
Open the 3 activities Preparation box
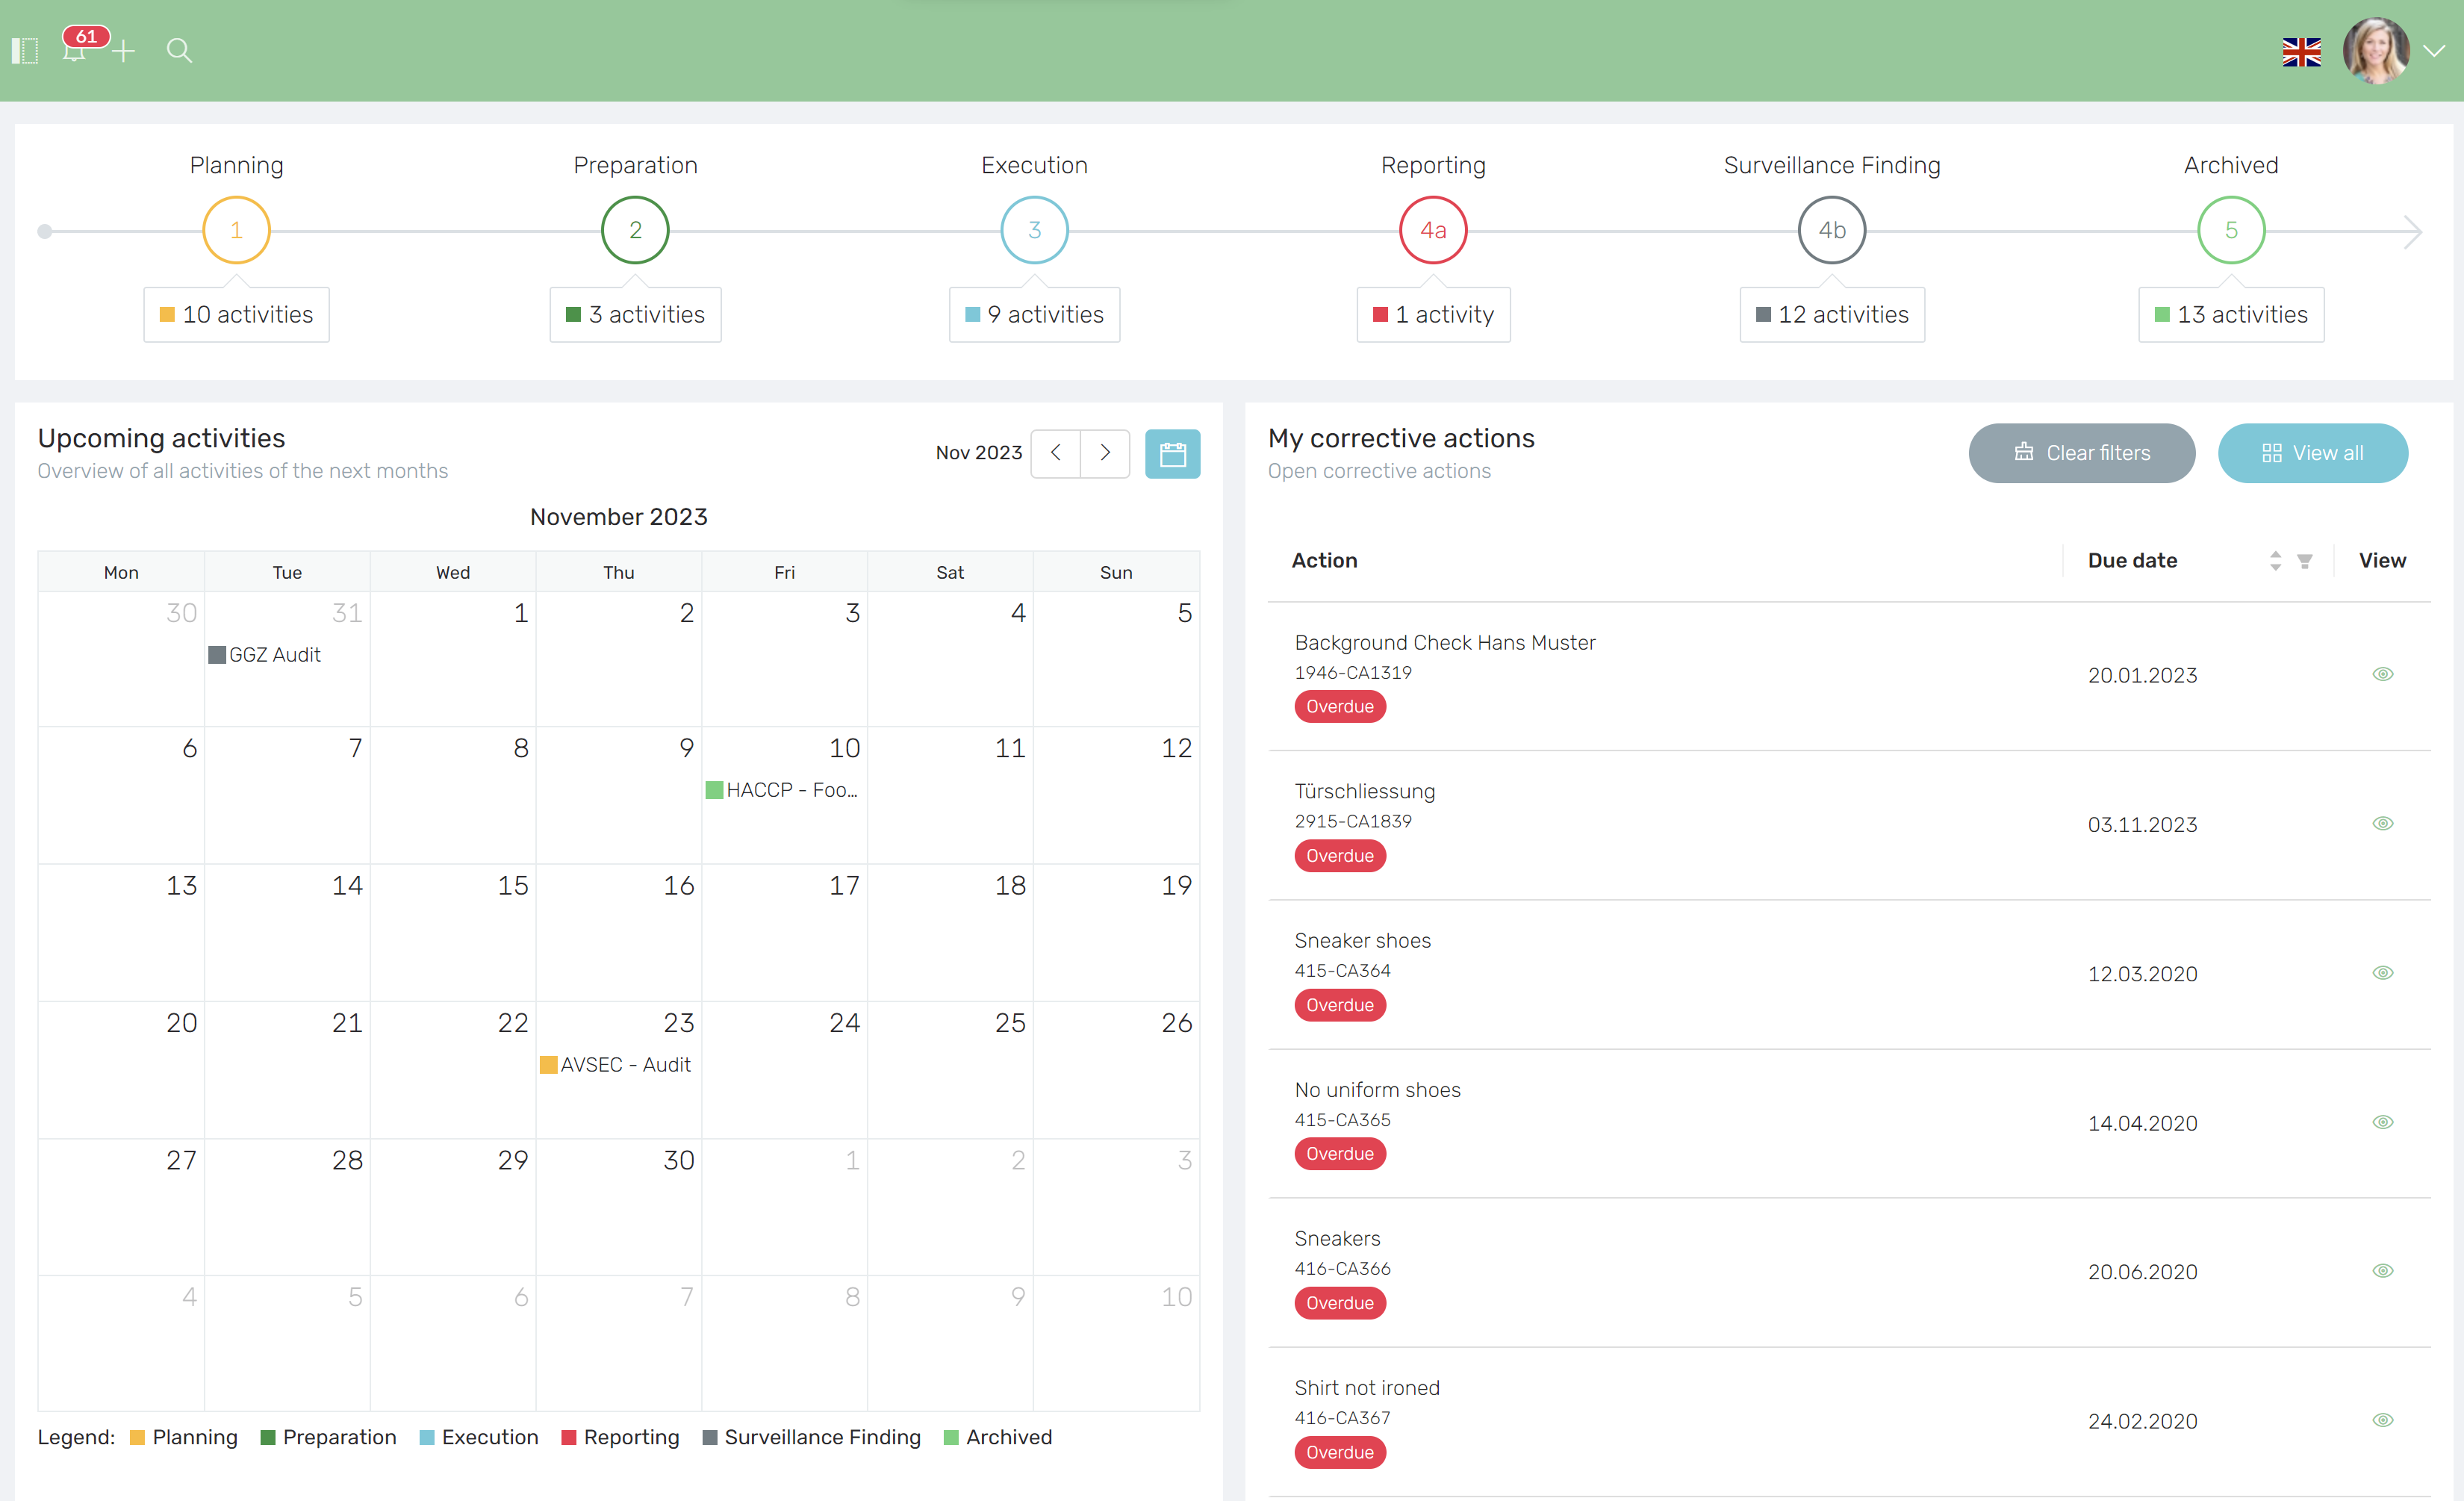point(635,315)
